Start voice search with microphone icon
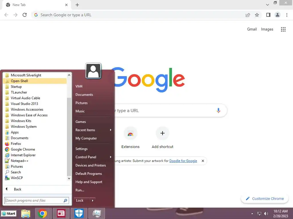Viewport: 293px width, 219px height. 218,110
